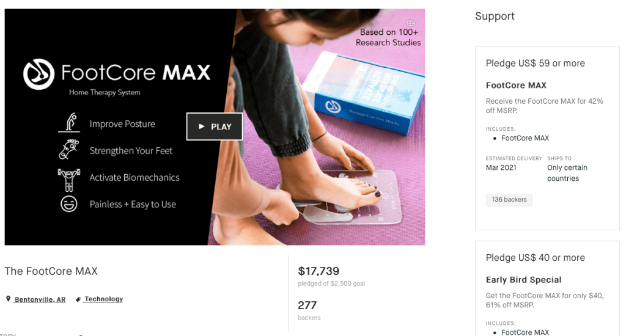Select the Pledge US$ 59 reward
The height and width of the screenshot is (336, 626).
[535, 64]
